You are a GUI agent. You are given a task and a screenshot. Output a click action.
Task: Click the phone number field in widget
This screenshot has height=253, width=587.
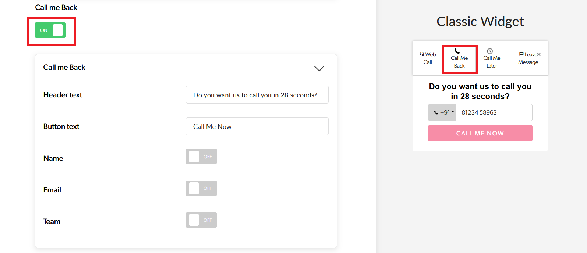[x=494, y=112]
